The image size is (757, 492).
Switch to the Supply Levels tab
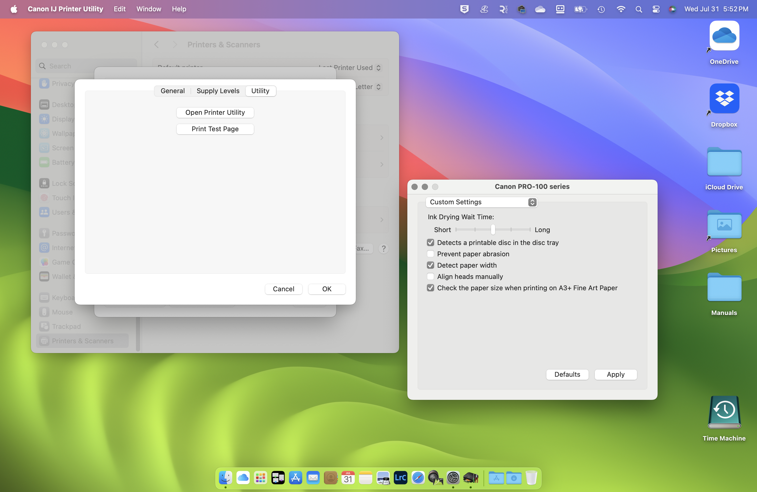coord(218,91)
